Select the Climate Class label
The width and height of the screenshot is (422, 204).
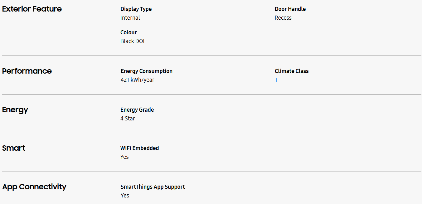(x=292, y=71)
